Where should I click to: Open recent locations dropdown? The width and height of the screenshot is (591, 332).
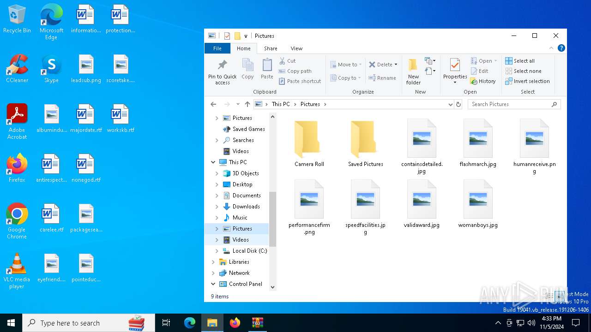[238, 104]
